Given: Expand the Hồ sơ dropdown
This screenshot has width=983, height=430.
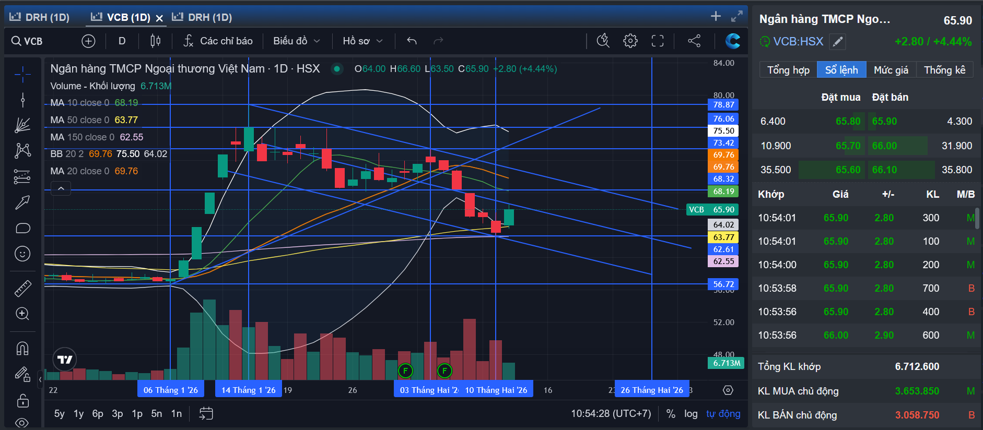Looking at the screenshot, I should (x=363, y=41).
